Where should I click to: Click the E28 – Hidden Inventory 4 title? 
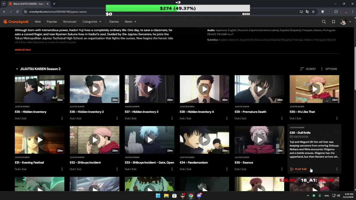(x=197, y=112)
